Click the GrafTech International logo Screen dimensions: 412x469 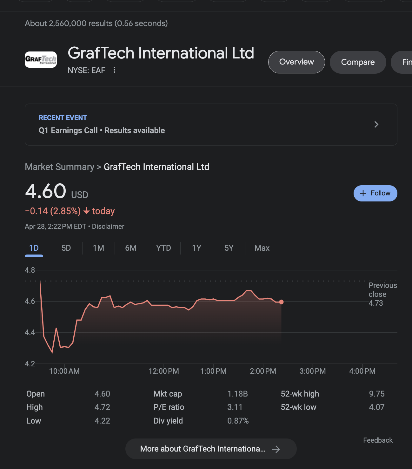tap(41, 59)
